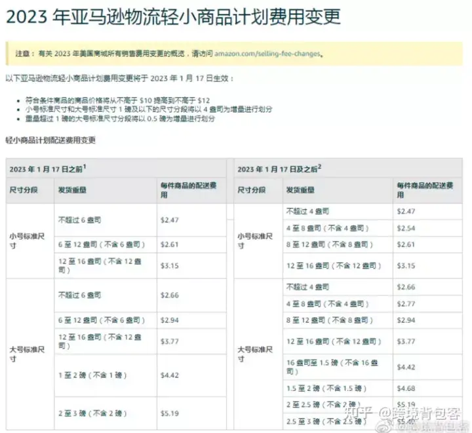Screen dimensions: 472x433
Task: Click the $2.54 fee cell
Action: tap(407, 228)
